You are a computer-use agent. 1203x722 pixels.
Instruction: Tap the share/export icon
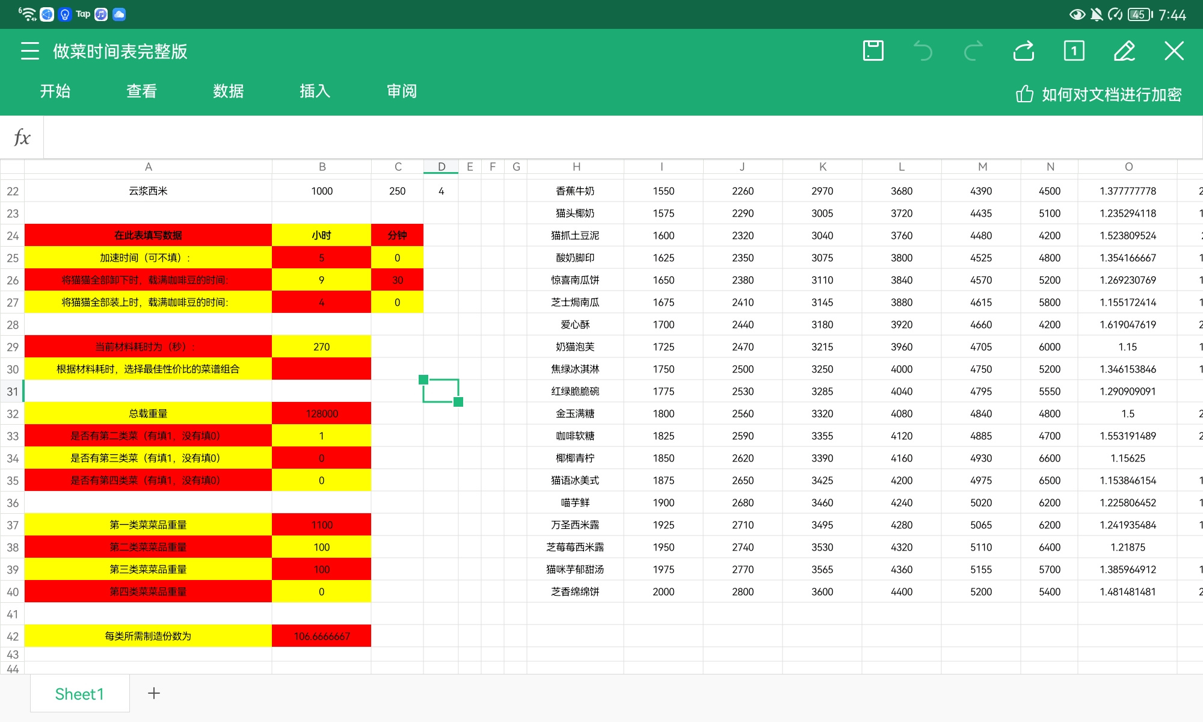(x=1024, y=51)
